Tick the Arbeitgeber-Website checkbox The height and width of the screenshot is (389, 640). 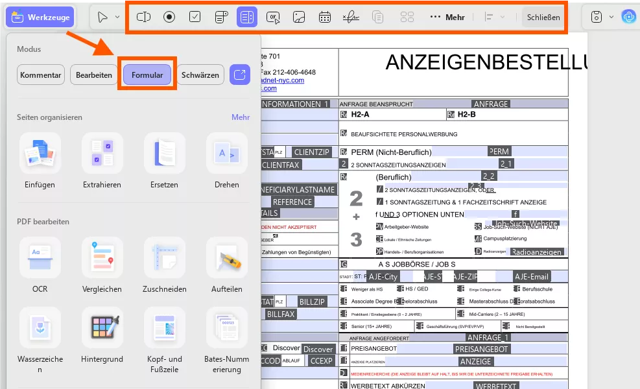coord(379,226)
